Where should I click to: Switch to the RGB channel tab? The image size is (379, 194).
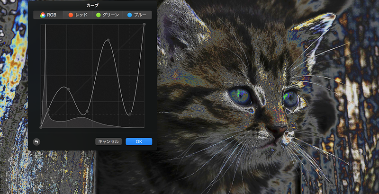point(48,15)
